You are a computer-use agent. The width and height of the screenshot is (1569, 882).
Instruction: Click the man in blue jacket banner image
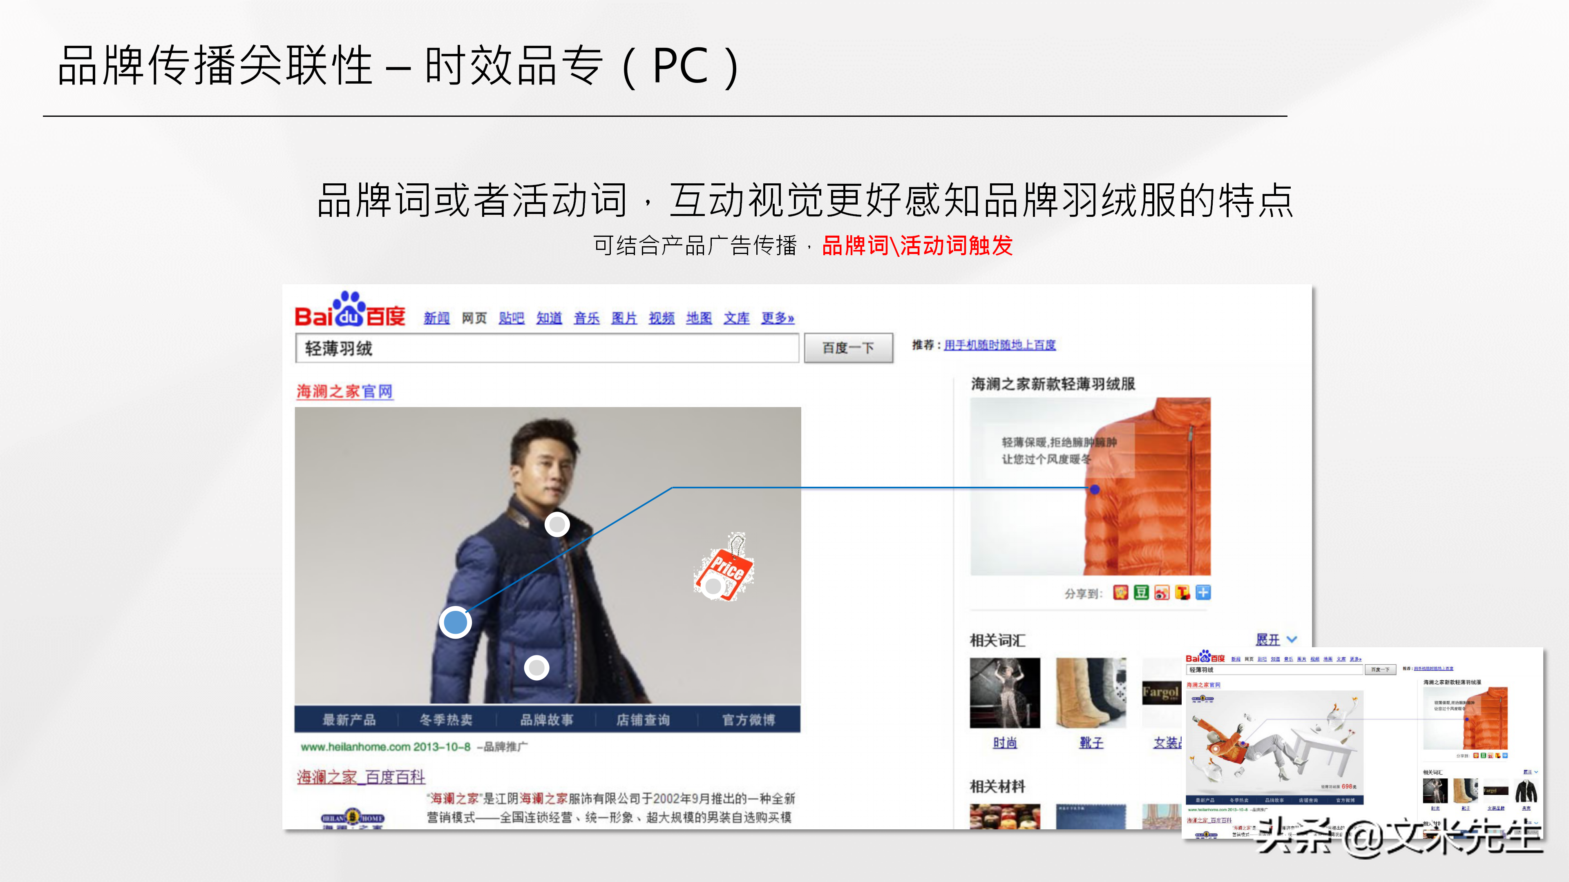click(548, 556)
